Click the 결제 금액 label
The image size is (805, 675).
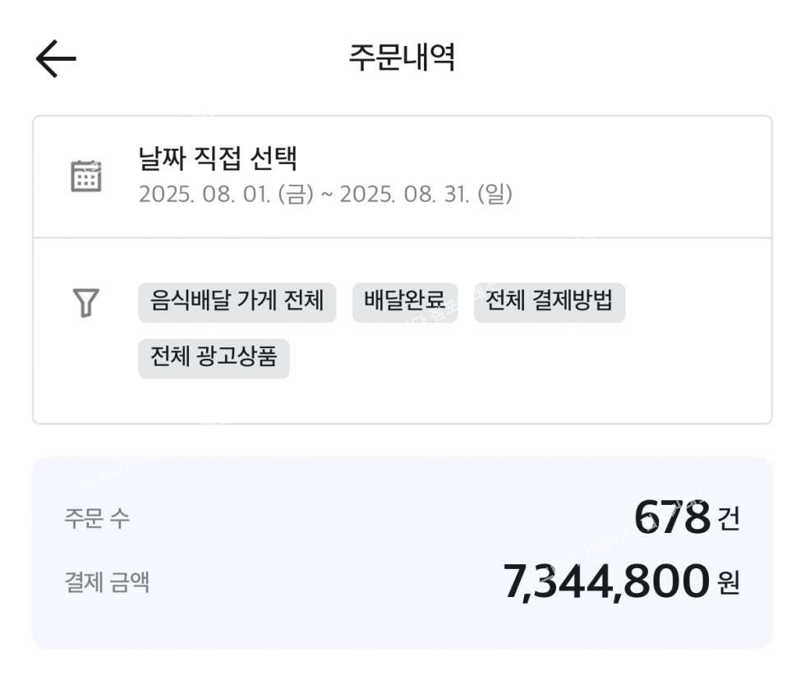coord(107,583)
